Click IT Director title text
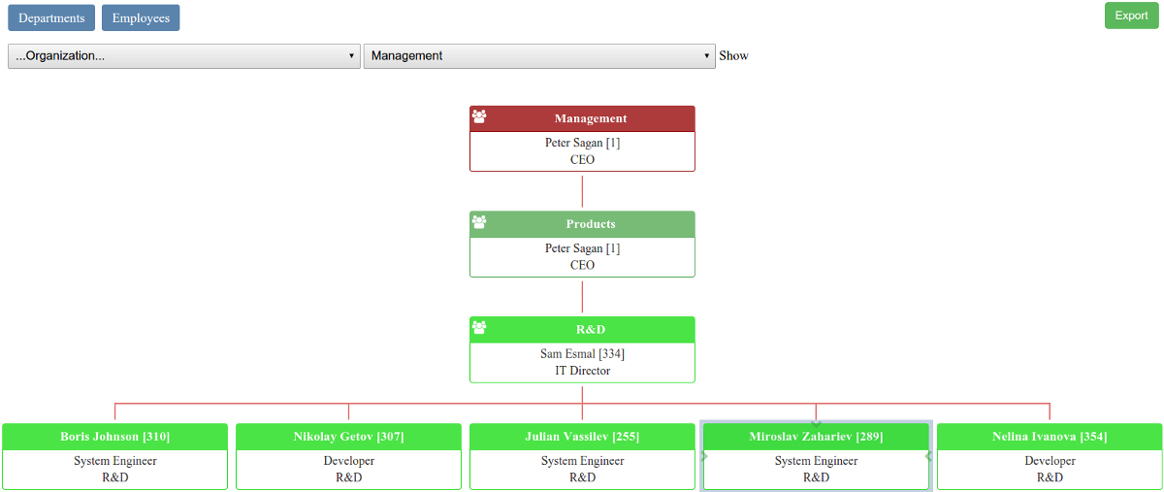The image size is (1164, 492). point(582,371)
